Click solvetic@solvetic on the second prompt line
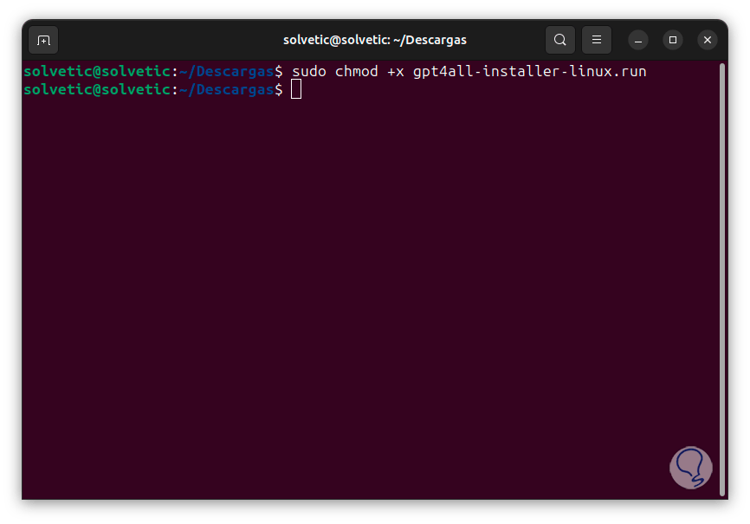This screenshot has height=524, width=750. 97,89
